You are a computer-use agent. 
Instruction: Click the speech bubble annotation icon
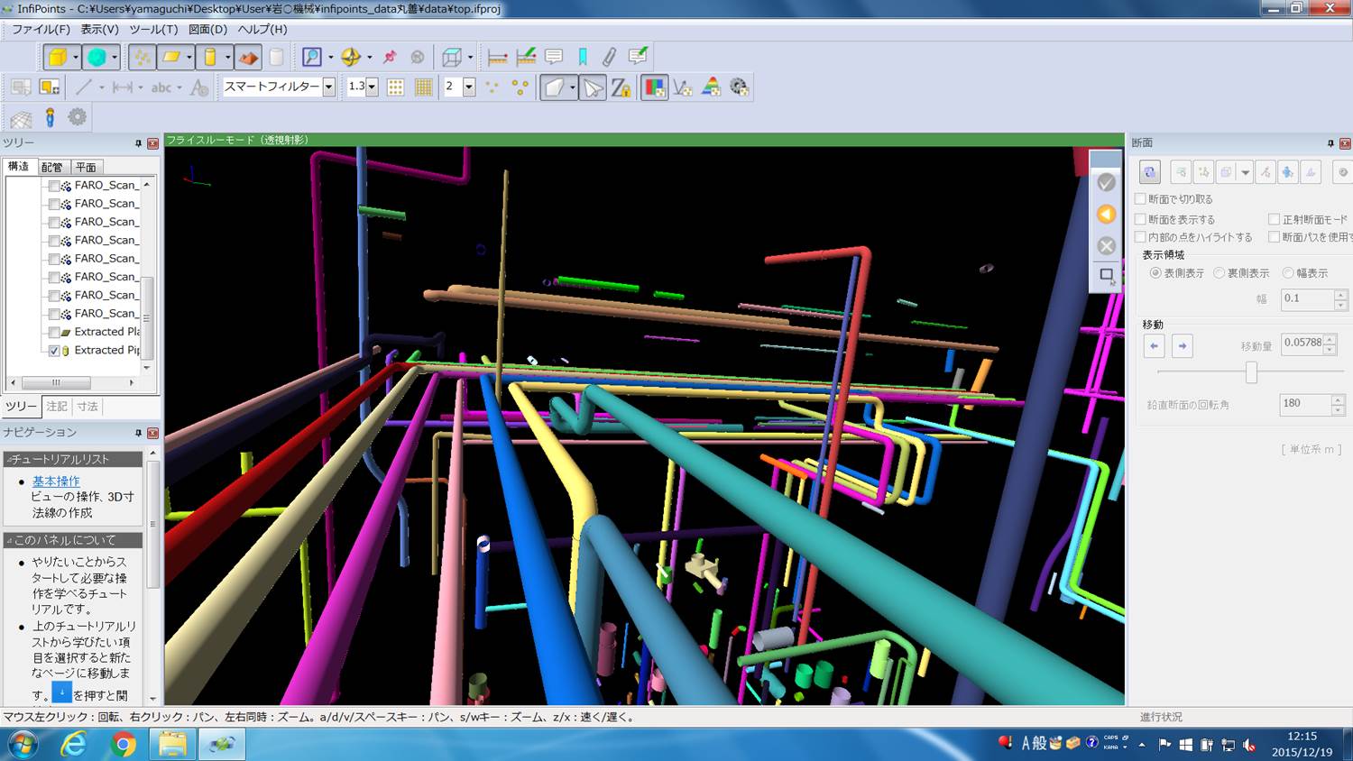point(554,58)
